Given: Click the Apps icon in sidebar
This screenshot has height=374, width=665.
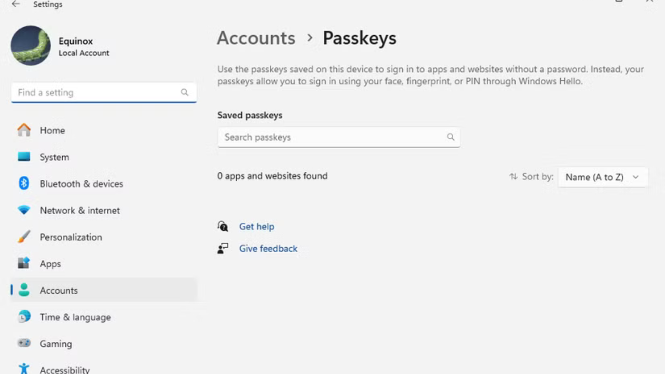Looking at the screenshot, I should [x=24, y=263].
